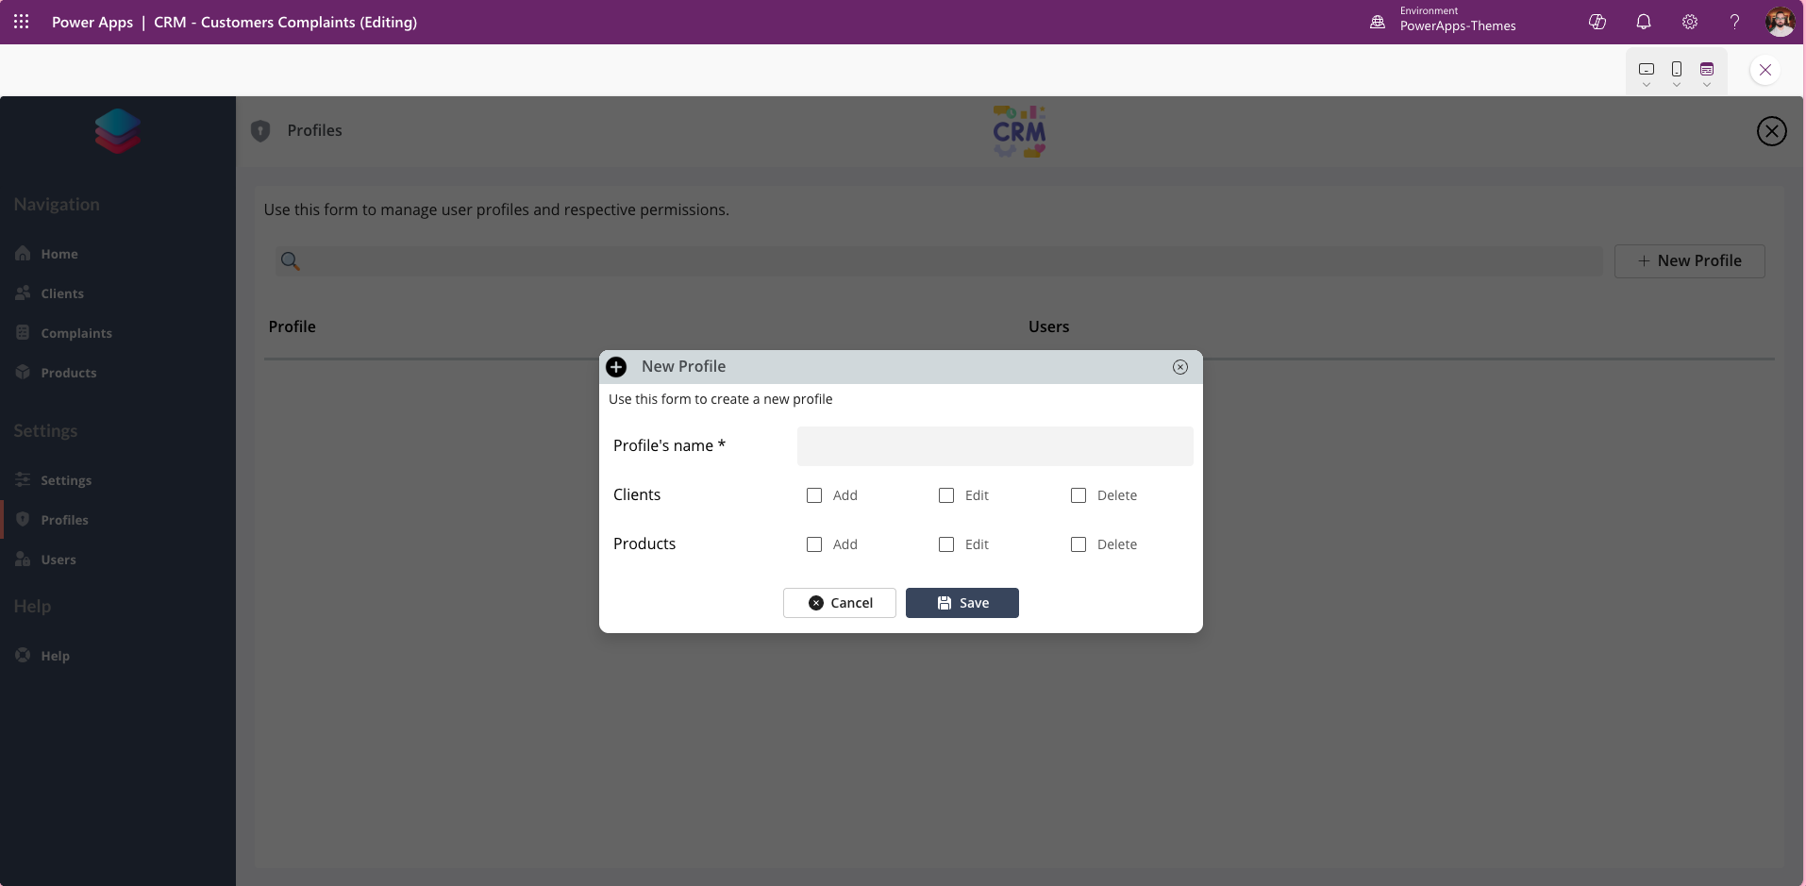Close the New Profile dialog

pyautogui.click(x=1179, y=367)
